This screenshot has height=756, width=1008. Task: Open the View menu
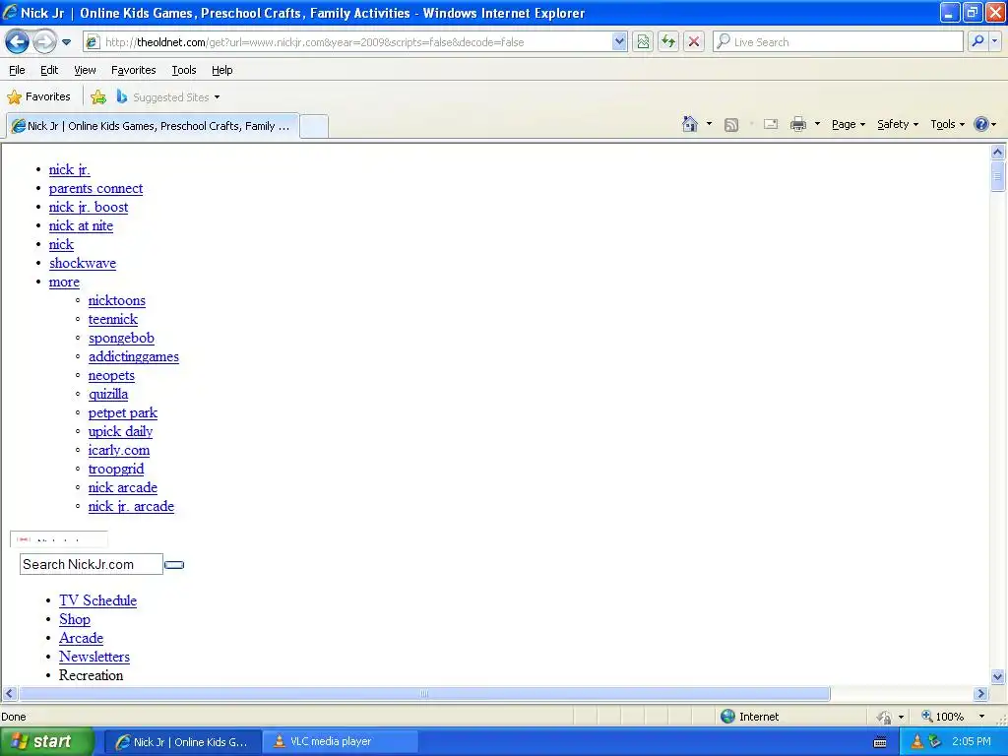(85, 70)
